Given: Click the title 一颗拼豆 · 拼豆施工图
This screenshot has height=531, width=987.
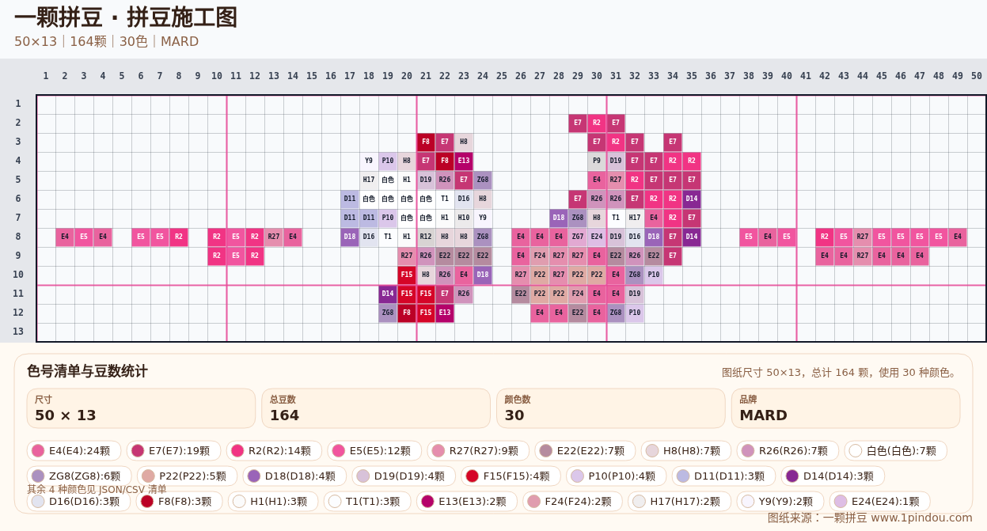Looking at the screenshot, I should (126, 17).
